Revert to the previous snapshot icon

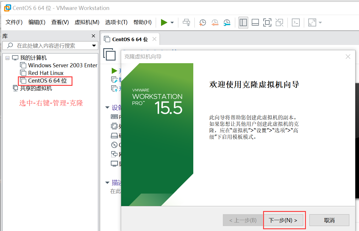coord(215,23)
